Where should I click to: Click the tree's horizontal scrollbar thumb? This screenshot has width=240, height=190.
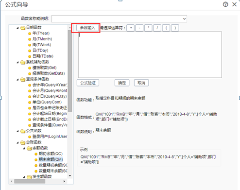[30, 181]
